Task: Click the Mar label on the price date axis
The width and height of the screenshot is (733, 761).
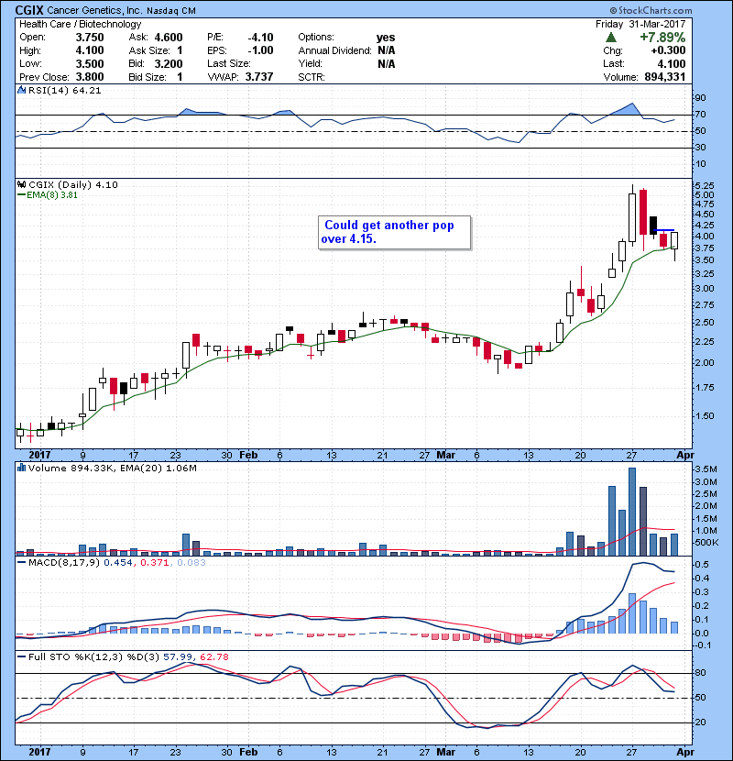Action: coord(446,456)
